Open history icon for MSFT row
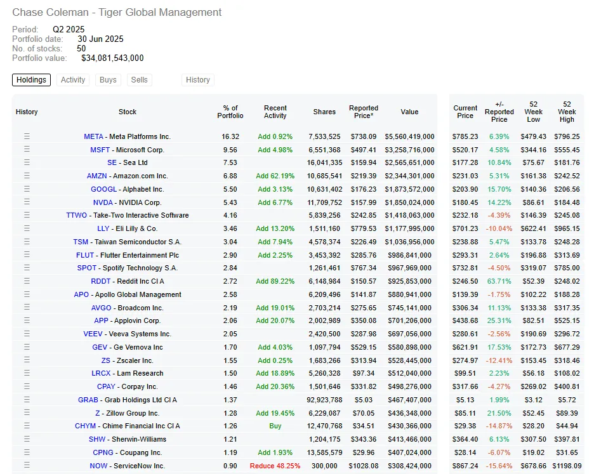 tap(27, 149)
